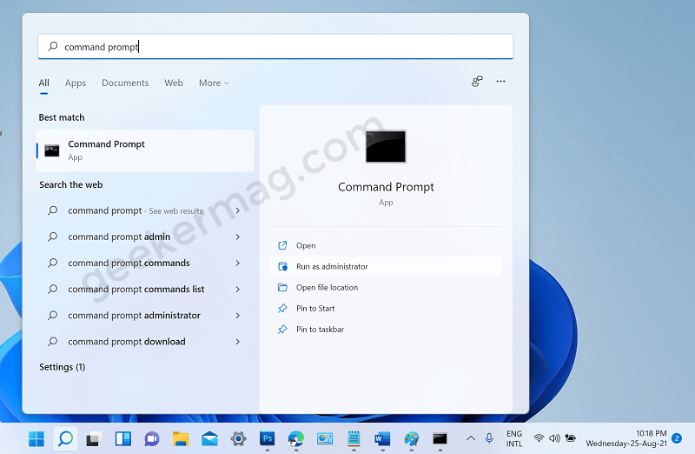
Task: Open the Control Panel-style icon on taskbar
Action: point(325,439)
